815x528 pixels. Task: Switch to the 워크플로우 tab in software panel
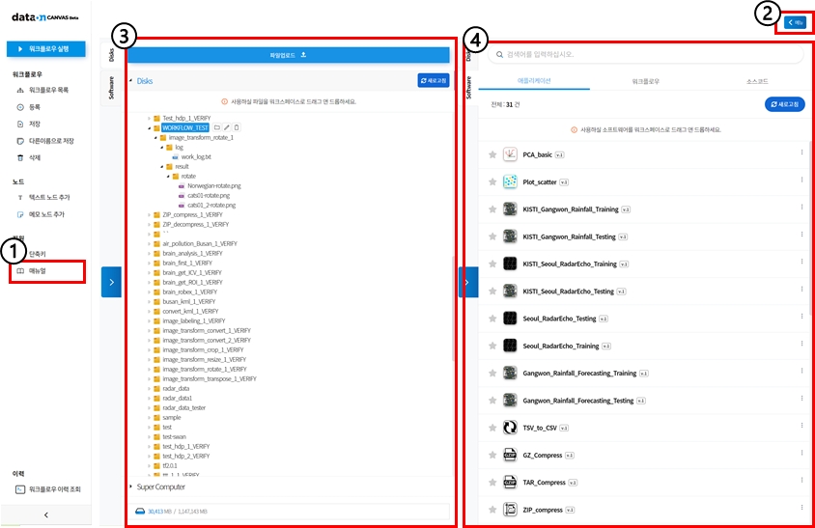[644, 82]
